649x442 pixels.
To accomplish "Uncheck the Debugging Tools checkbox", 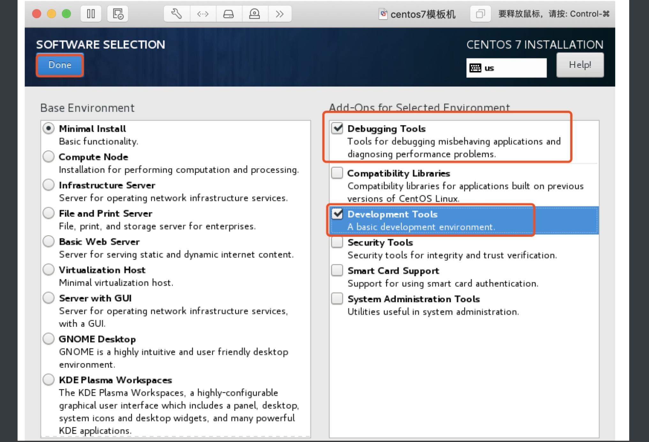I will (337, 128).
